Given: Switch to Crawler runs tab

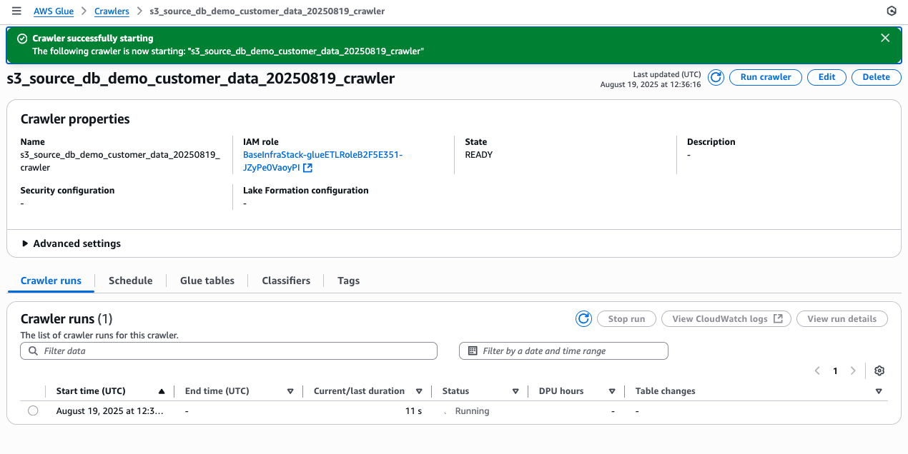Looking at the screenshot, I should pos(51,281).
